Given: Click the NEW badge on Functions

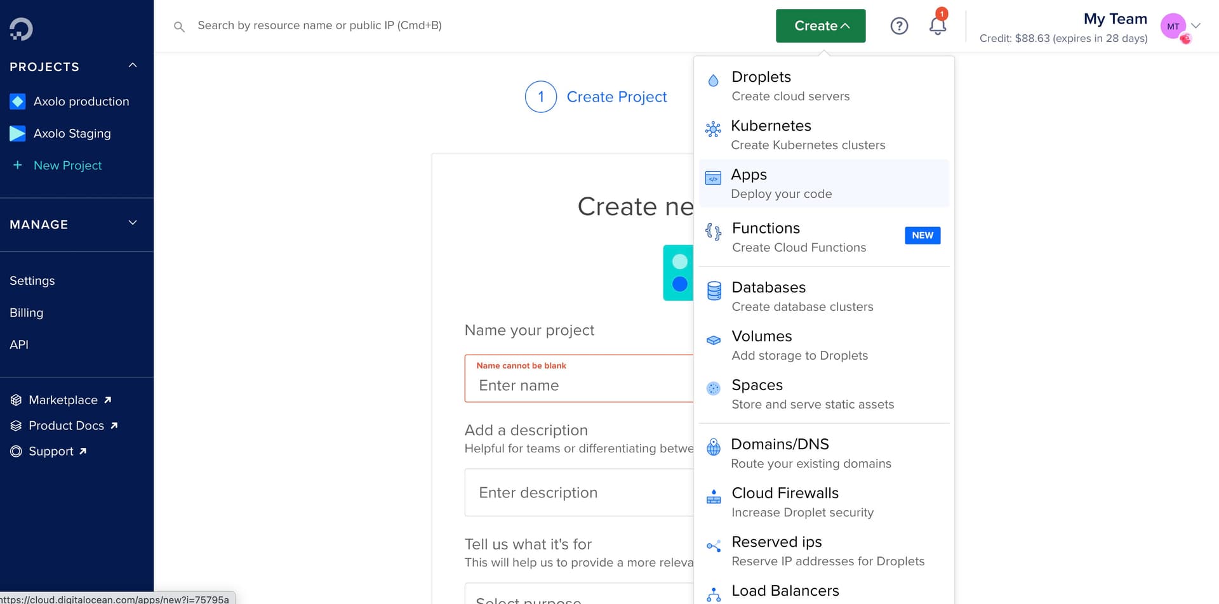Looking at the screenshot, I should (923, 235).
